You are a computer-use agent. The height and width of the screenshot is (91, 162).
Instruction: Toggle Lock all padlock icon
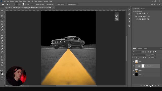pos(146,58)
